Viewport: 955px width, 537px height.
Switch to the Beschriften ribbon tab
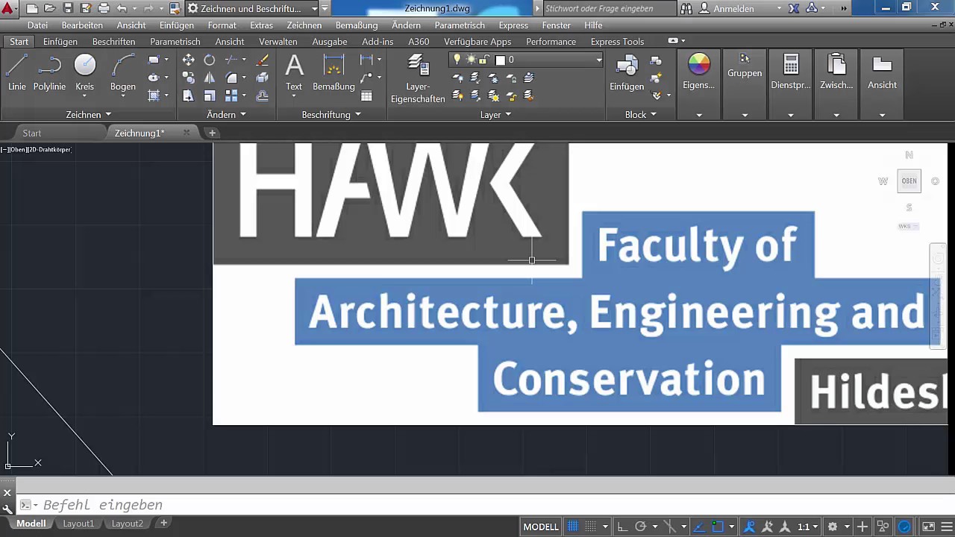coord(113,42)
